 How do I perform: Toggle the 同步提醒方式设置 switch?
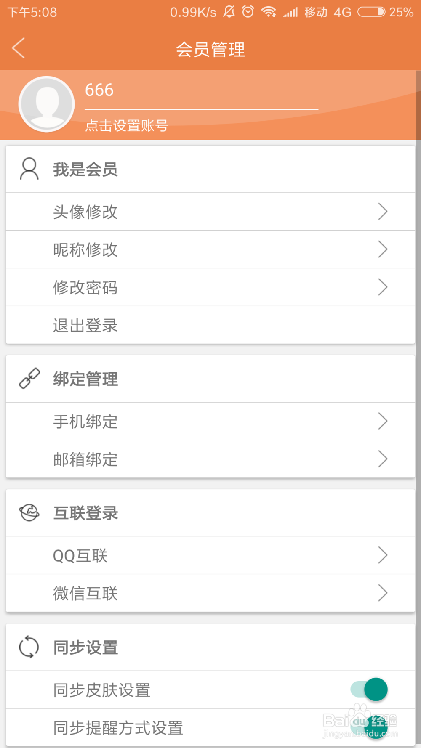point(369,727)
